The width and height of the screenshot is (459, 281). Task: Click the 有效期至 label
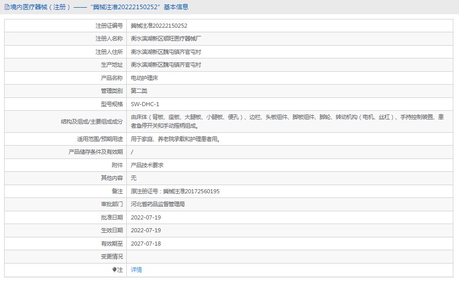[x=112, y=244]
